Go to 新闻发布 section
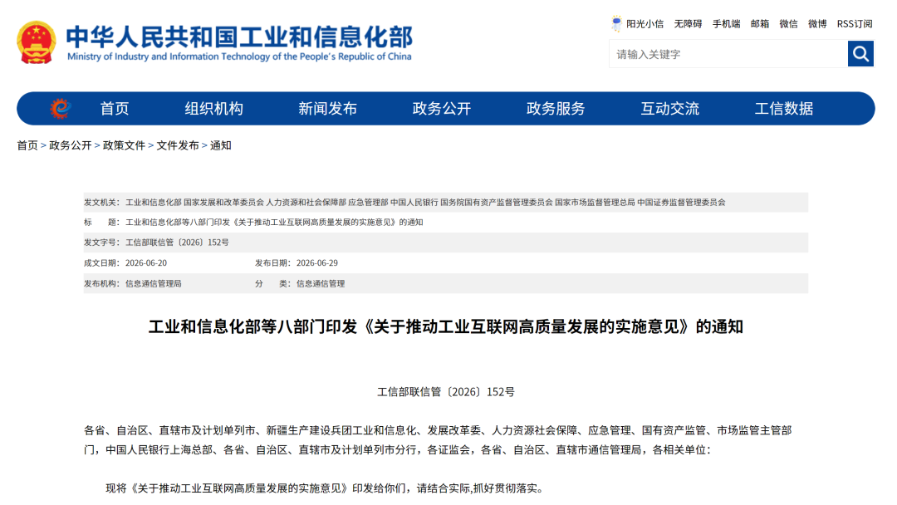 click(328, 109)
